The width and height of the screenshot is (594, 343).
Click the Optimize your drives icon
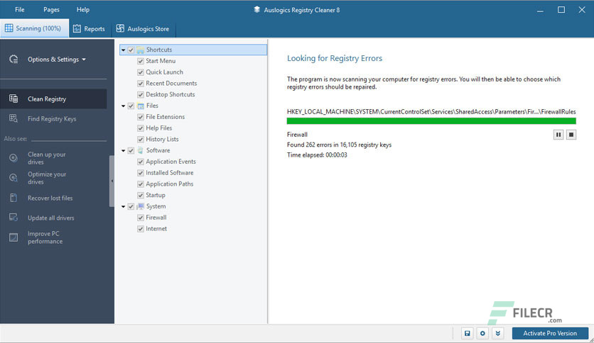13,178
